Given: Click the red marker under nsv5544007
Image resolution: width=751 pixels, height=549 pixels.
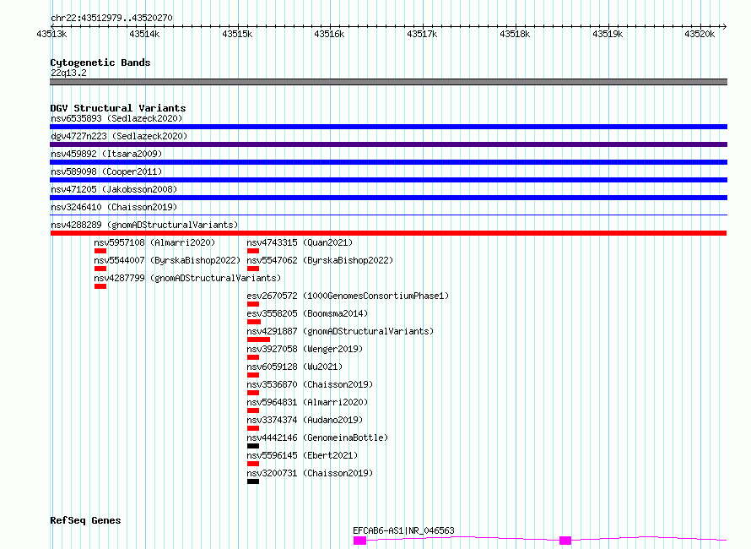Looking at the screenshot, I should click(x=100, y=269).
